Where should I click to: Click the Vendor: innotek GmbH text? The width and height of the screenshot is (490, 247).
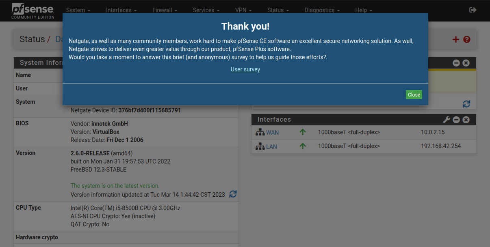pos(99,124)
